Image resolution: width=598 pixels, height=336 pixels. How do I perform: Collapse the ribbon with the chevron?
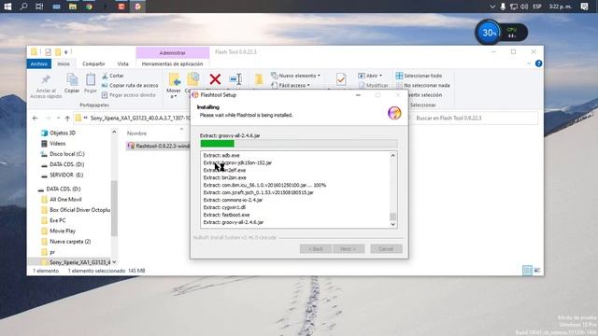point(529,63)
